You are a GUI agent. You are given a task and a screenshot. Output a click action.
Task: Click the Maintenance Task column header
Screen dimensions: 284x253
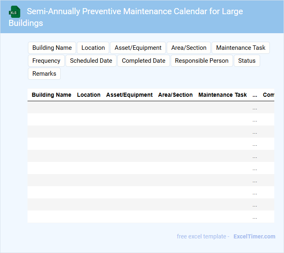pyautogui.click(x=223, y=95)
